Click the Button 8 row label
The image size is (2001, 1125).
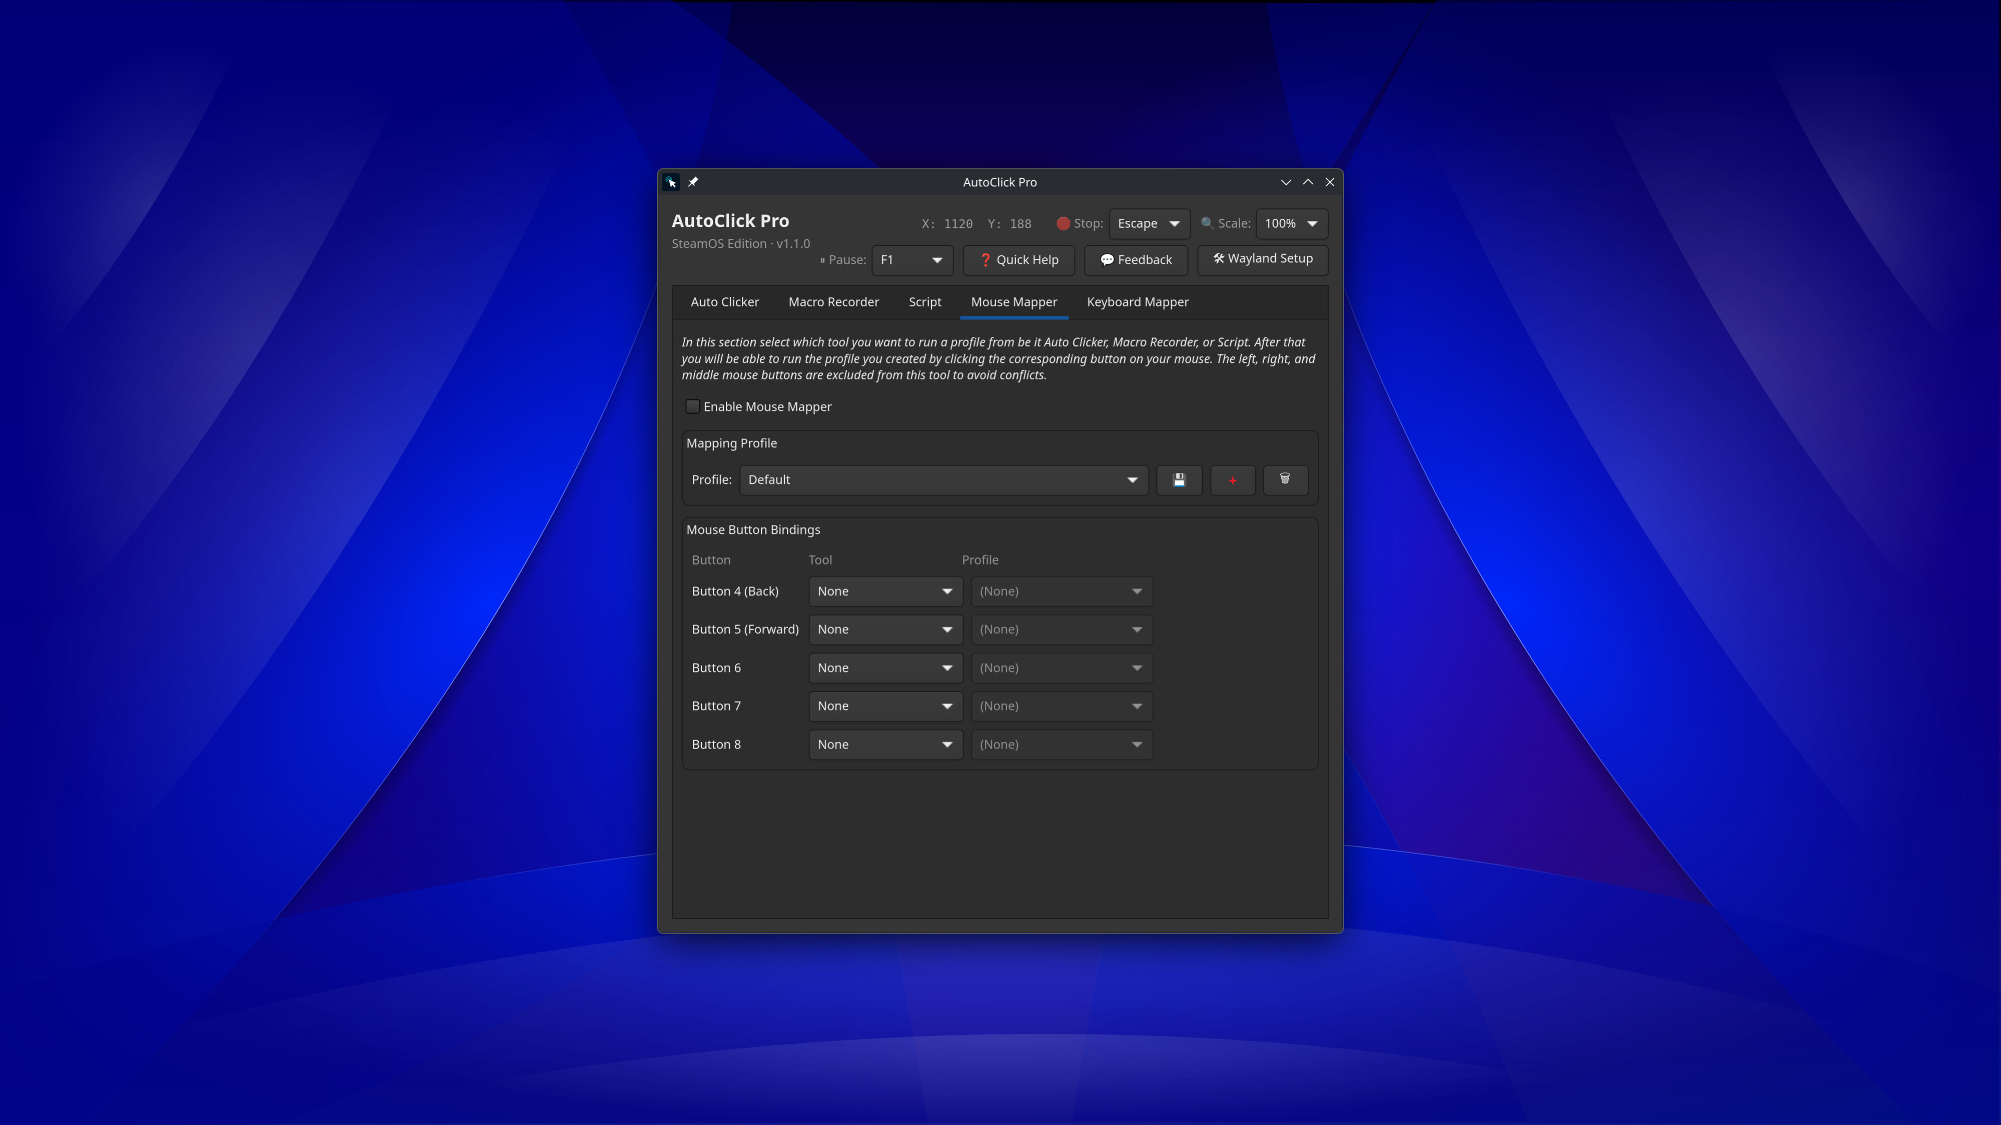tap(716, 745)
